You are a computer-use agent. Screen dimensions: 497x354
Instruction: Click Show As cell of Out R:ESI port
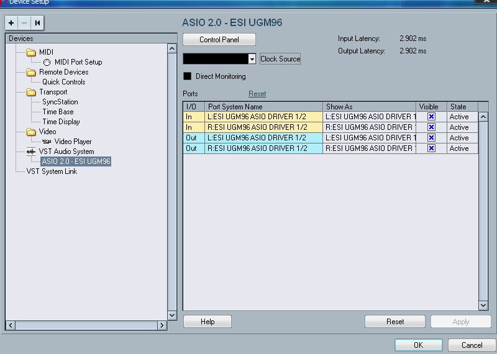tap(369, 148)
